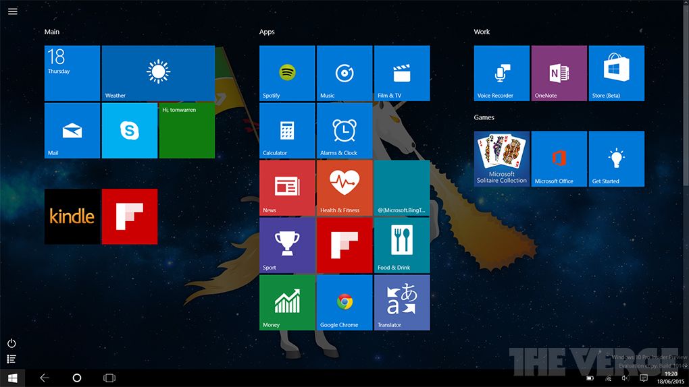The image size is (689, 387).
Task: Click the Games group heading
Action: click(x=484, y=117)
